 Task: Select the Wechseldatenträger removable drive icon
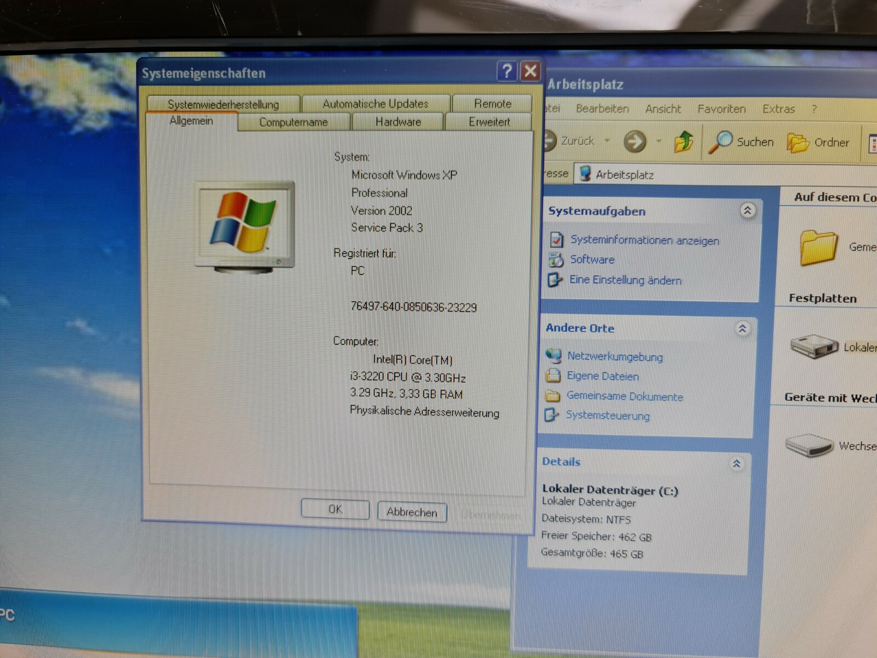[810, 445]
